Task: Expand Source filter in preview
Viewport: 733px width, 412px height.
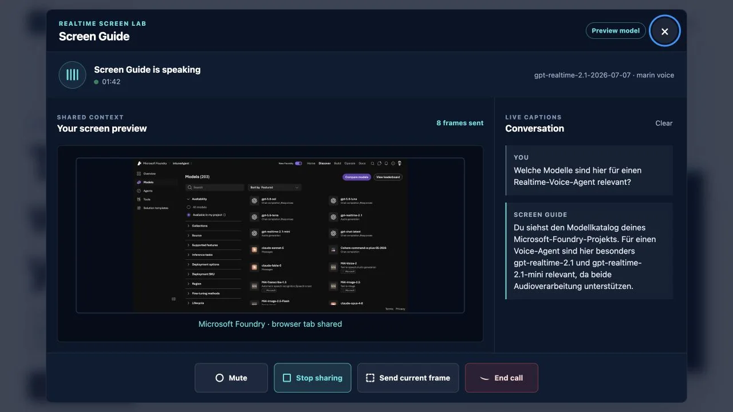Action: pyautogui.click(x=214, y=235)
